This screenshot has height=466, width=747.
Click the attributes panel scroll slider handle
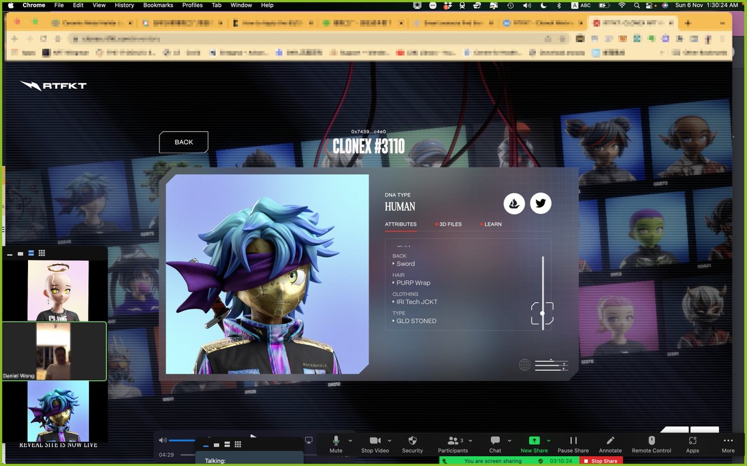[542, 313]
